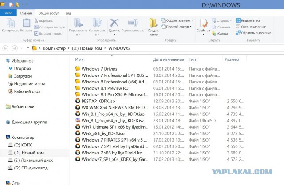Sort by Размер column header

232,59
